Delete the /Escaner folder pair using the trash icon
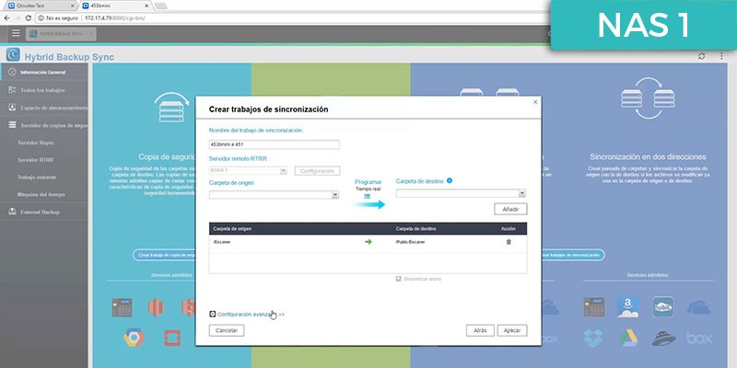 (509, 242)
